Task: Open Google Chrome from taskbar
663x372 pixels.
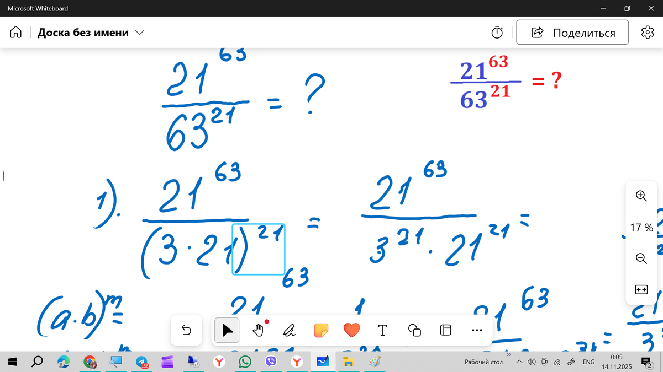Action: (x=90, y=362)
